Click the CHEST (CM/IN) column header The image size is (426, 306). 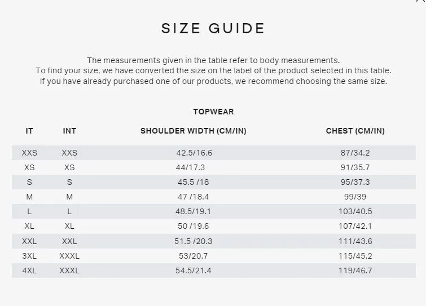click(x=355, y=131)
